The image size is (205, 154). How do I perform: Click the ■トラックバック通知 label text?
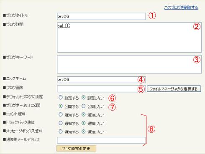click(19, 122)
